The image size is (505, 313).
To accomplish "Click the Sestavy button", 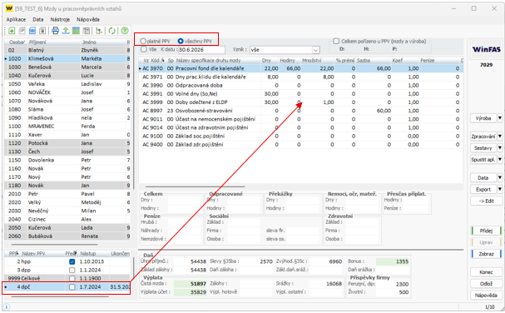I will (483, 148).
